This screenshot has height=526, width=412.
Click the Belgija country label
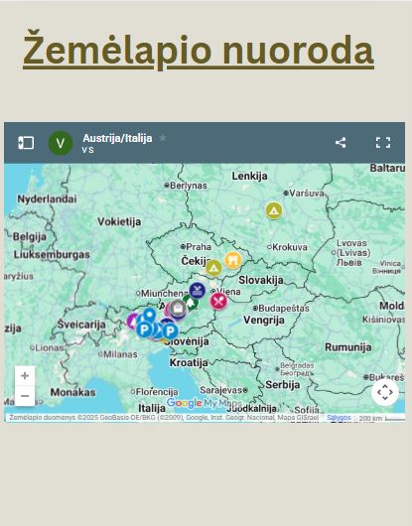pos(29,237)
